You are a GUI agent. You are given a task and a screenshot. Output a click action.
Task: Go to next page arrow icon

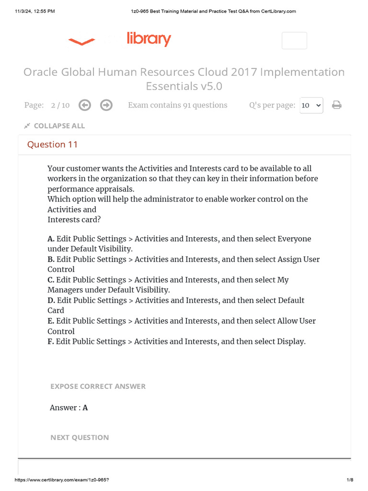pos(106,105)
